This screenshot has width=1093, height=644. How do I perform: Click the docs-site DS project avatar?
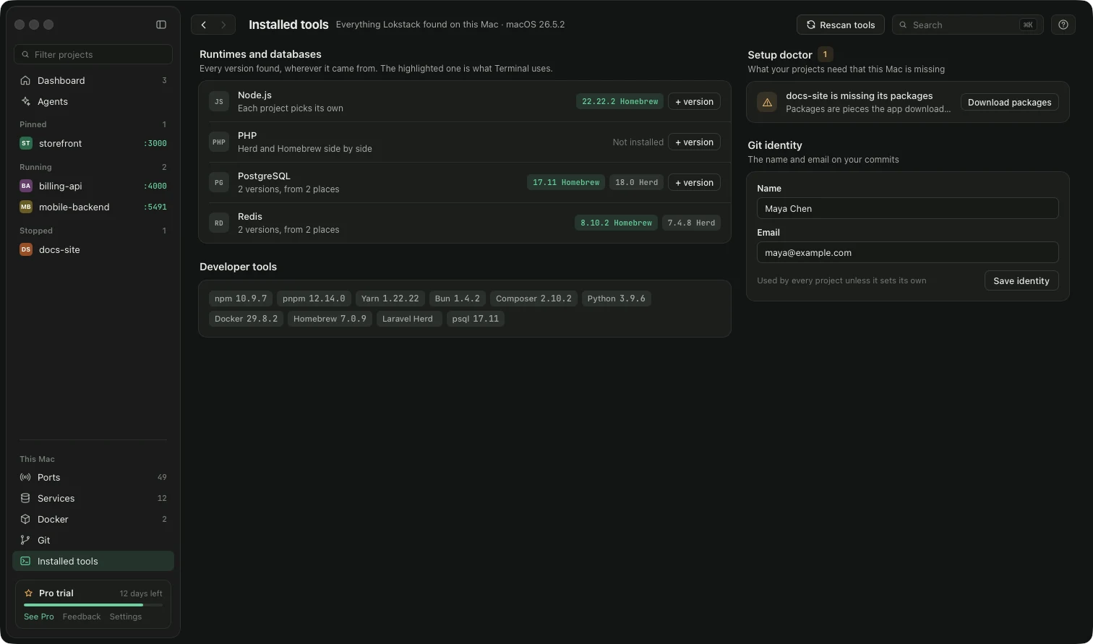point(26,249)
